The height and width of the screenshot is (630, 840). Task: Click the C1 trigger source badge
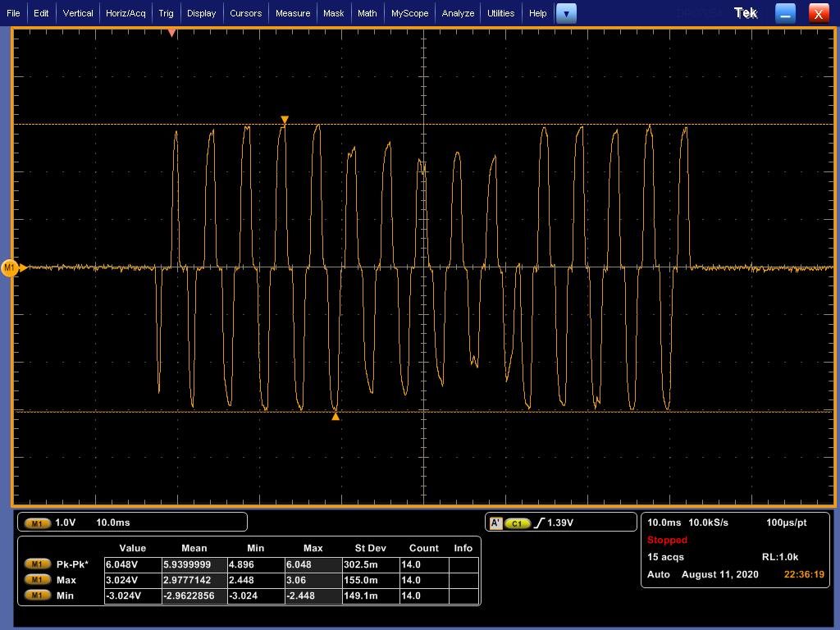click(518, 523)
